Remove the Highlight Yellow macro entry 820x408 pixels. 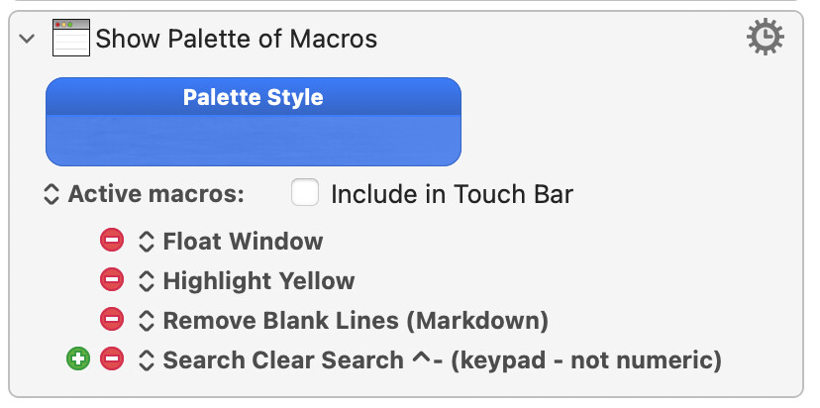coord(112,280)
